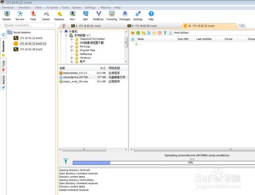Collapse the local disk C: tree node
Image resolution: width=255 pixels, height=195 pixels.
(x=66, y=35)
